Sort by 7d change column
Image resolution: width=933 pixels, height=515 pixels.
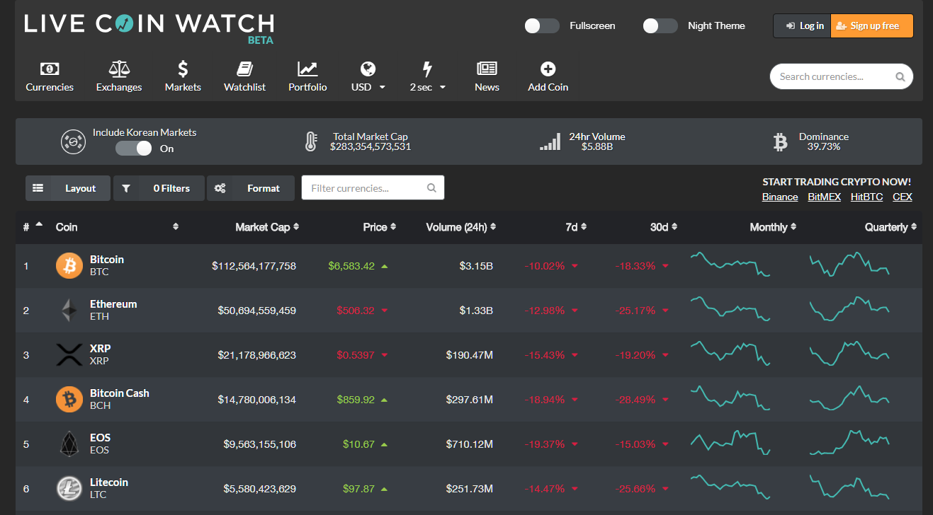[575, 227]
